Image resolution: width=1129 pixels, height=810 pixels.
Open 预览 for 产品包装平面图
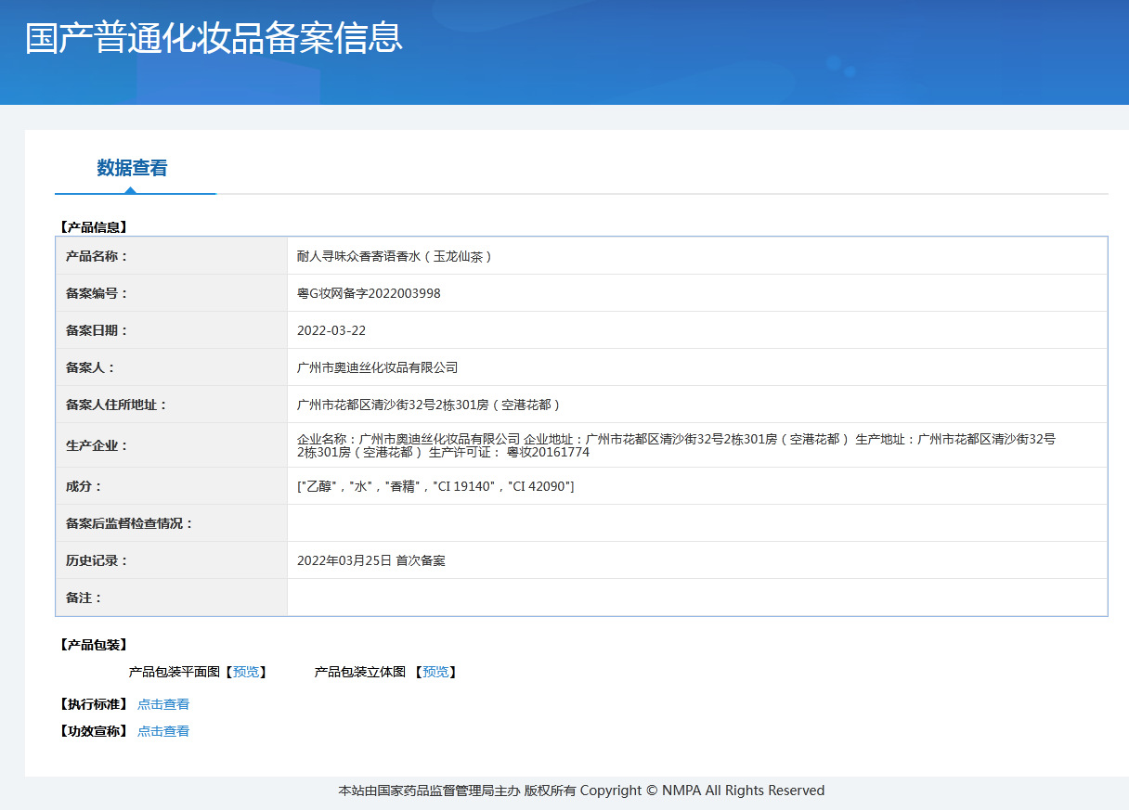[x=245, y=671]
